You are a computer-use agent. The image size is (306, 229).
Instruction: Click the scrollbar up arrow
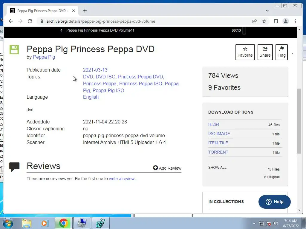click(299, 30)
